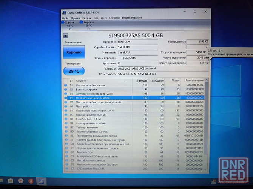Open the Справка menu

114,18
